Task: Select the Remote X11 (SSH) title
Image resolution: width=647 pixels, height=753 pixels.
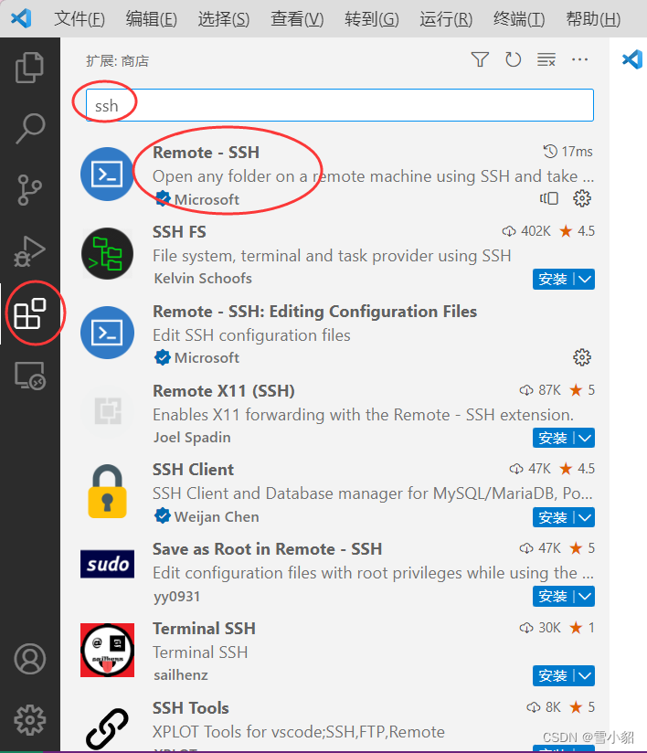Action: 223,391
